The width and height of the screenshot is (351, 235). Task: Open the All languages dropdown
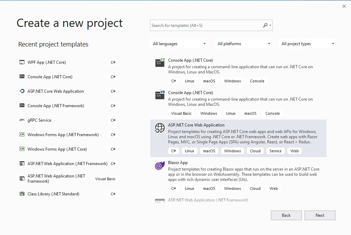click(178, 43)
